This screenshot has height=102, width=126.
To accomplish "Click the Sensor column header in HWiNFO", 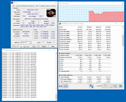I will click(x=61, y=27).
